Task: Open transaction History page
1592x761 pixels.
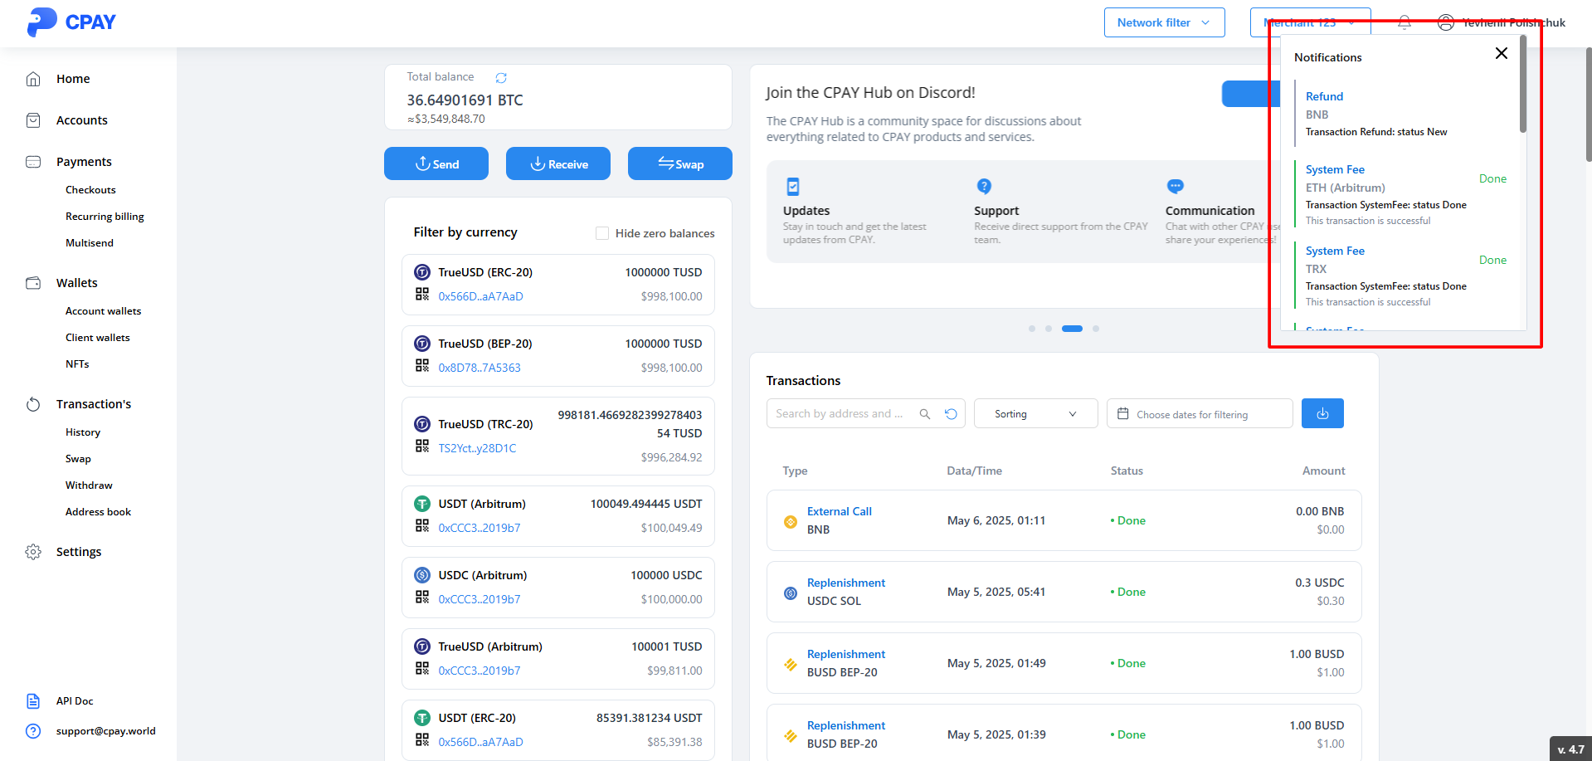Action: pos(83,432)
